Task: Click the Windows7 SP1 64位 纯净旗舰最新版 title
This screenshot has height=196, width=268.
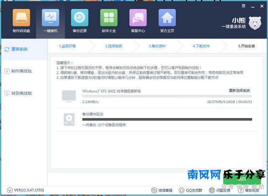Action: [112, 91]
